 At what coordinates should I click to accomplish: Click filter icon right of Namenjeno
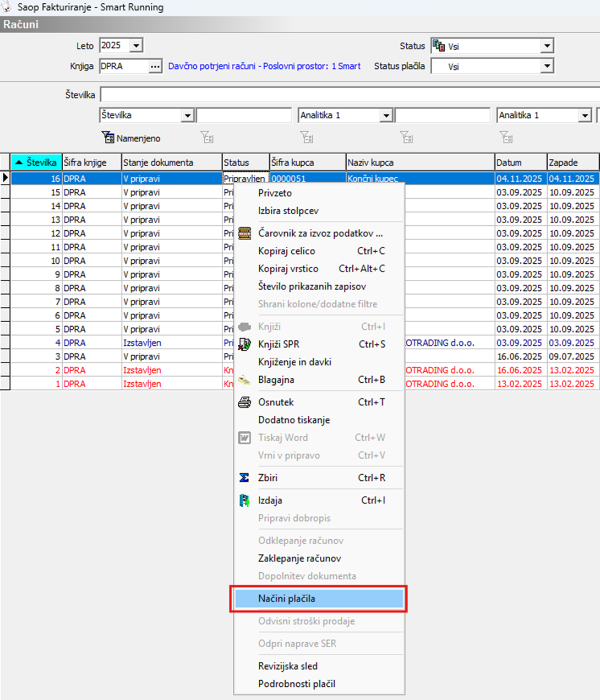207,137
